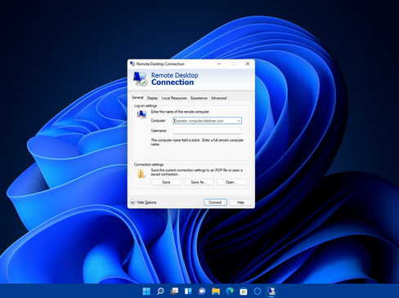Open Task View on the taskbar
The height and width of the screenshot is (298, 399).
click(174, 291)
